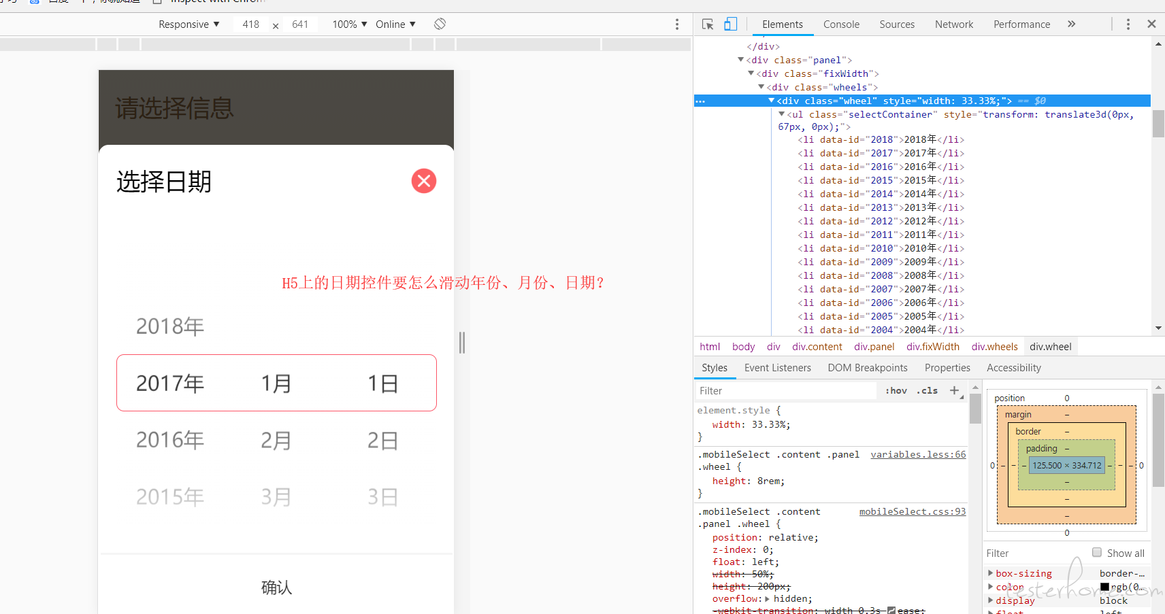Switch to the Console tab
1165x614 pixels.
(x=841, y=24)
